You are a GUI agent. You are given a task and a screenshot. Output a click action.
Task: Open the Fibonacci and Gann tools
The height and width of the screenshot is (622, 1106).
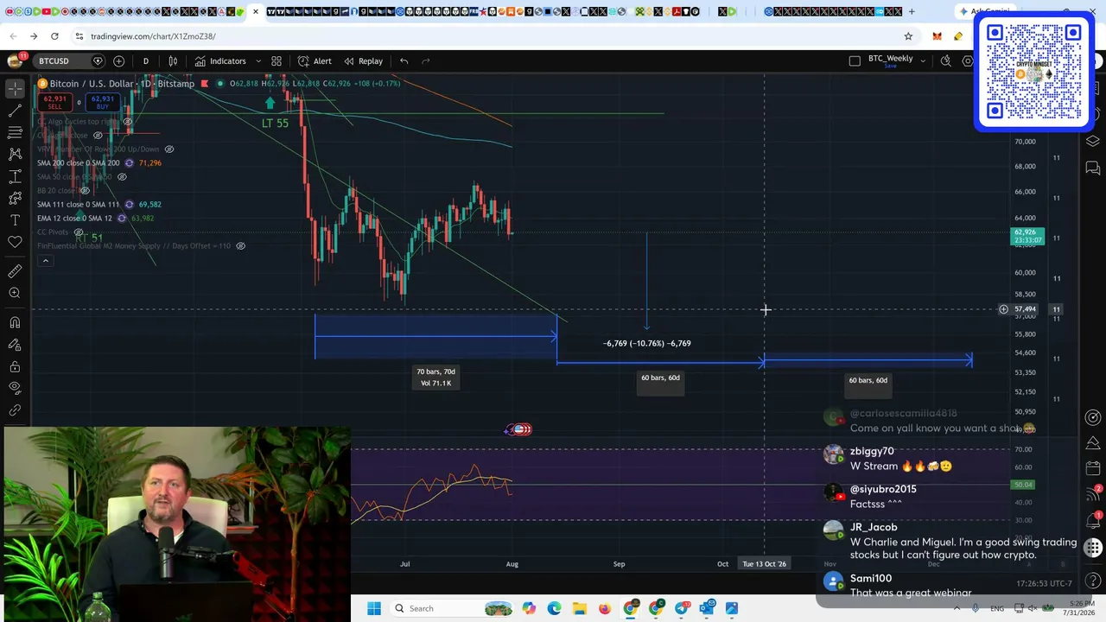tap(15, 132)
